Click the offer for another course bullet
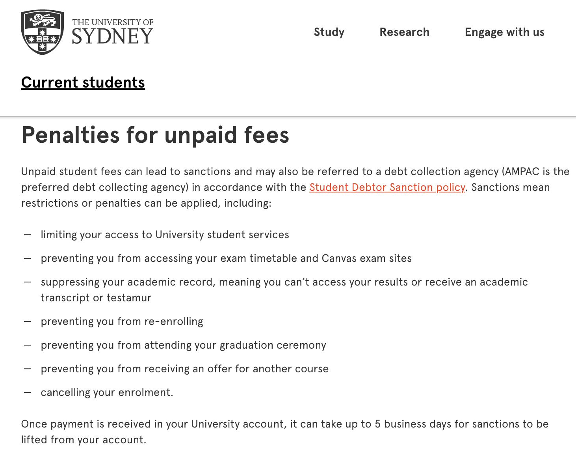 coord(184,369)
